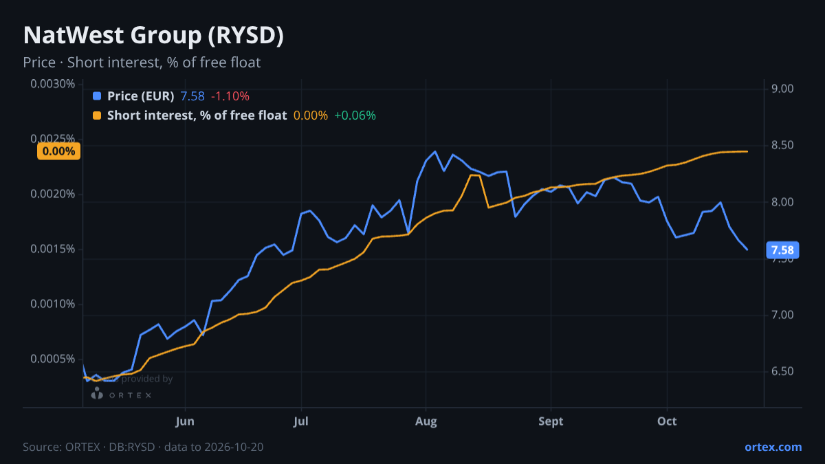Screen dimensions: 825x464
Task: Click the 0.0010% left axis label
Action: click(52, 304)
